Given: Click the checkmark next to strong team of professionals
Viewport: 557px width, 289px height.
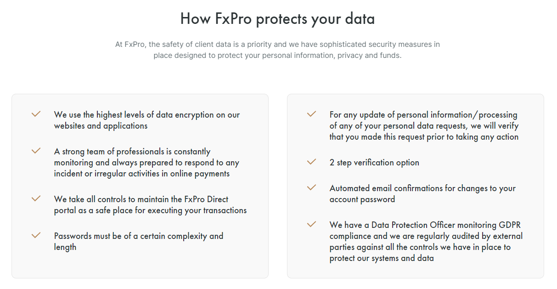Looking at the screenshot, I should (36, 151).
